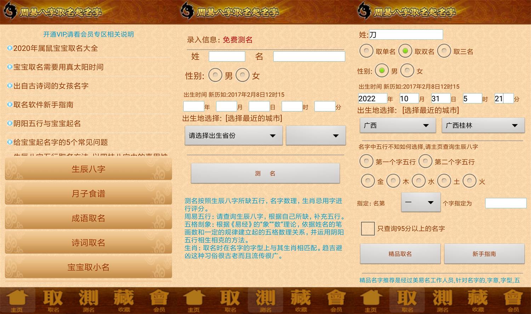Open the 收藏 favorites icon
Screen dimensions: 531x314
(x=123, y=300)
